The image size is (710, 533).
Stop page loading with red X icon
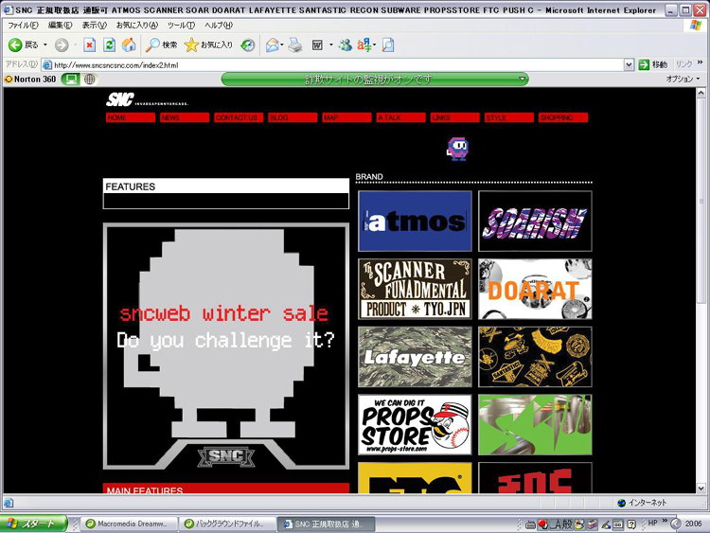pos(90,44)
